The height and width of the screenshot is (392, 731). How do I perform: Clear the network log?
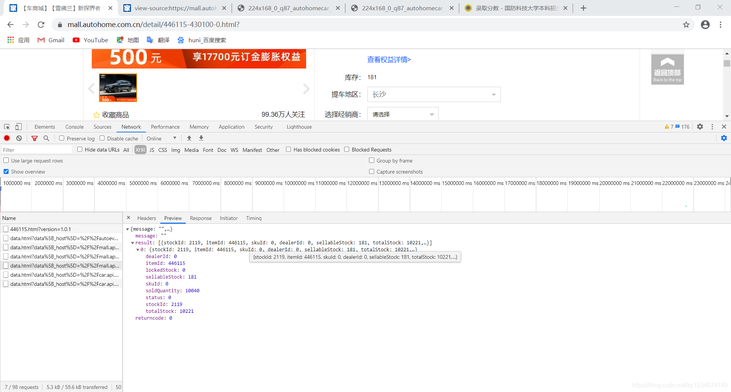[19, 138]
